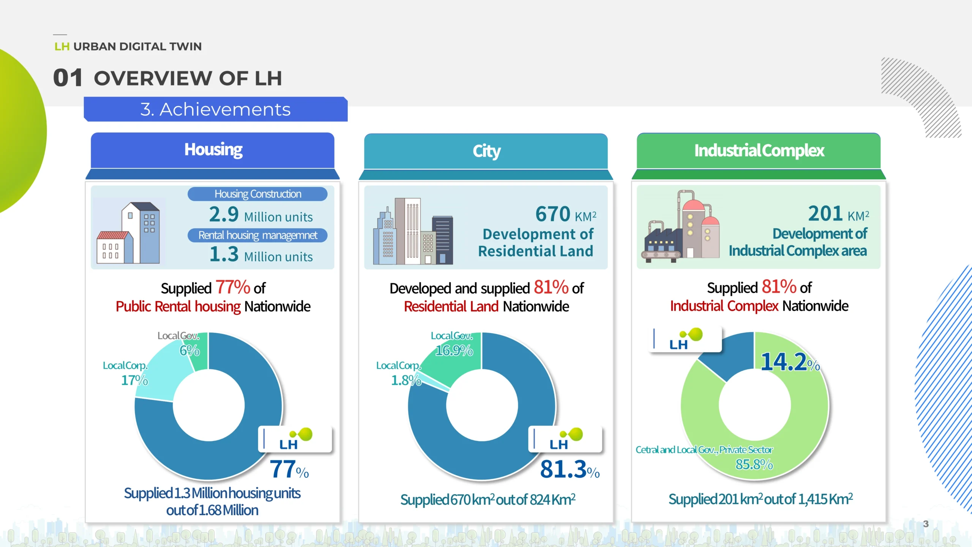Select the Industrial Complex header tab
The image size is (972, 547).
point(759,150)
